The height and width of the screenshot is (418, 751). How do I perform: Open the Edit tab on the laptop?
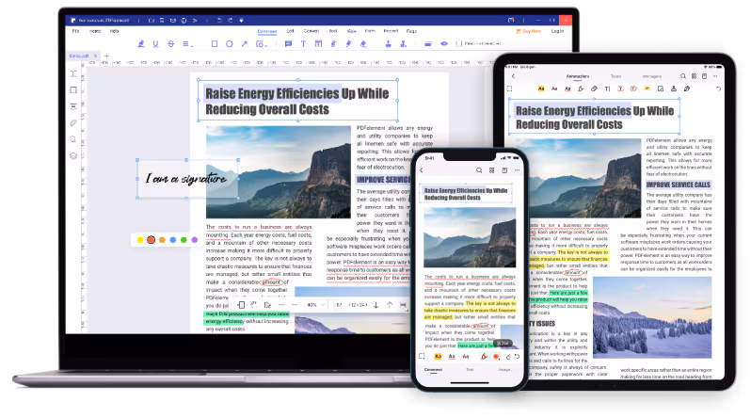pyautogui.click(x=290, y=31)
